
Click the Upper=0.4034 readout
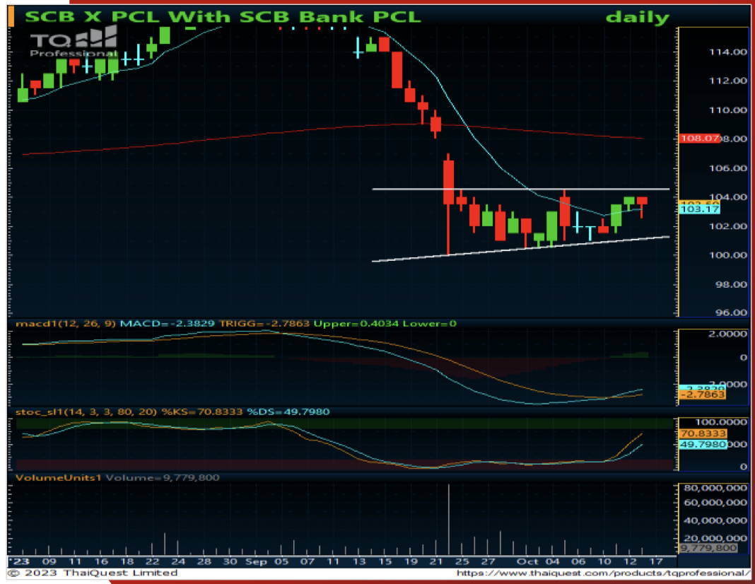356,324
